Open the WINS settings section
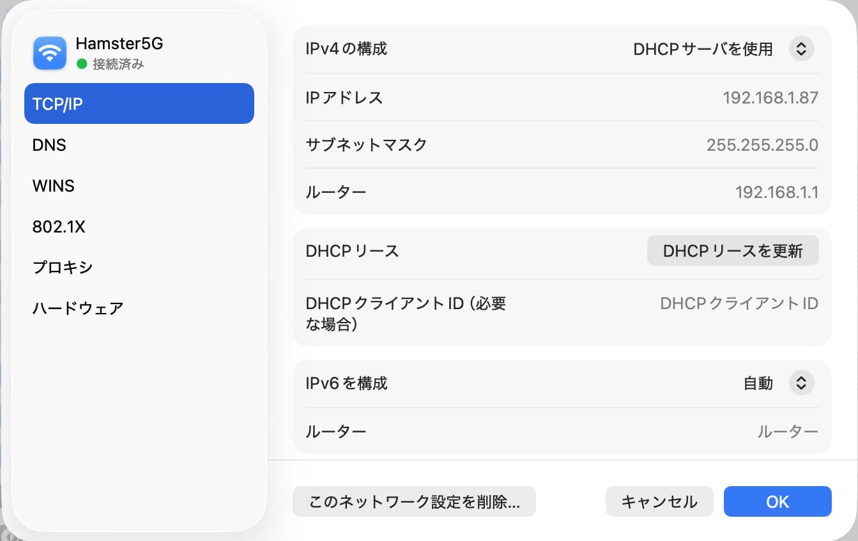The image size is (858, 541). [54, 186]
